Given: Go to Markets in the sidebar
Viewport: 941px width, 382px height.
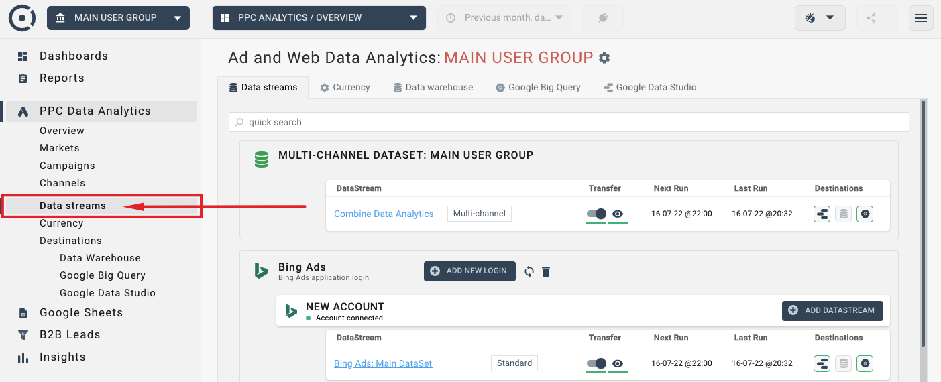Looking at the screenshot, I should [x=60, y=148].
